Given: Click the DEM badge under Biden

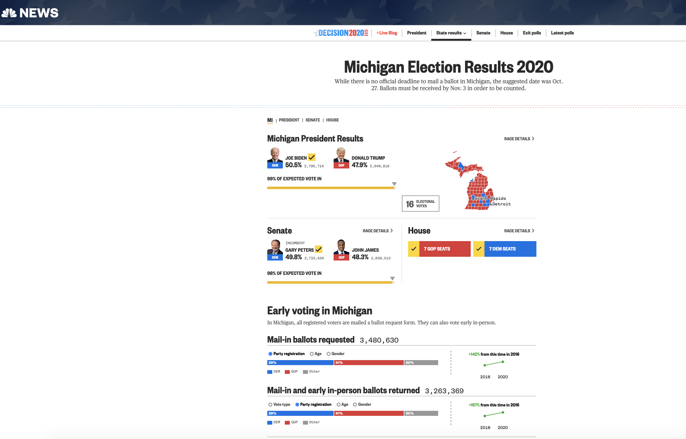Looking at the screenshot, I should pos(275,165).
